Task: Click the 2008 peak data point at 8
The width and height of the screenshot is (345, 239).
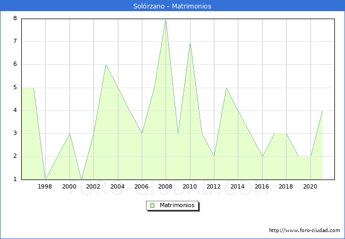Action: coord(166,20)
